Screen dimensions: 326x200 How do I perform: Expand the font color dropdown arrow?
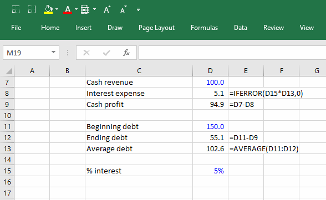click(76, 9)
